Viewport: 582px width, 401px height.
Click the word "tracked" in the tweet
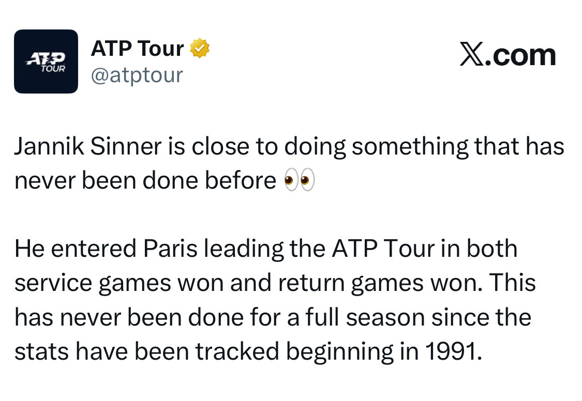tap(237, 351)
